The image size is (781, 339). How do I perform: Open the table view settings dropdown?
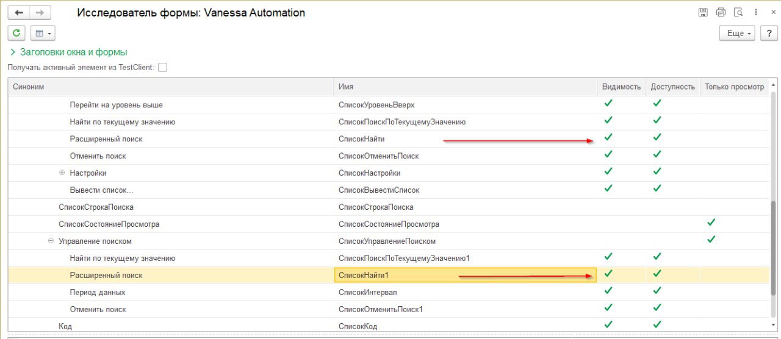pos(43,33)
